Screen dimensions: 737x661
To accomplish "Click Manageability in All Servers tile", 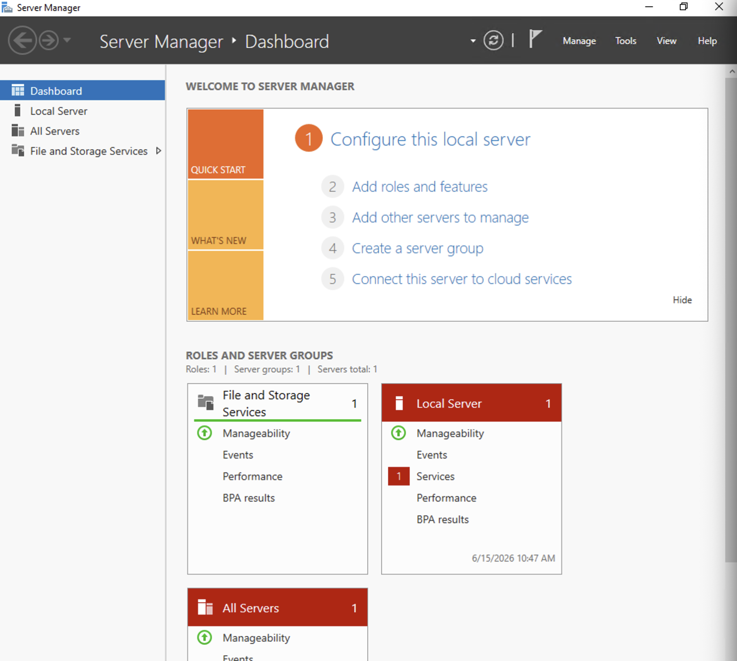I will coord(256,638).
